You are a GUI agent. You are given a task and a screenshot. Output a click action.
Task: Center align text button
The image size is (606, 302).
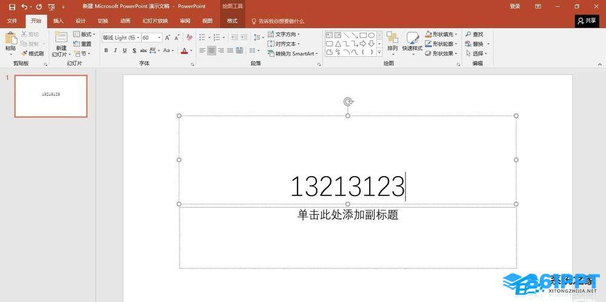click(x=211, y=50)
